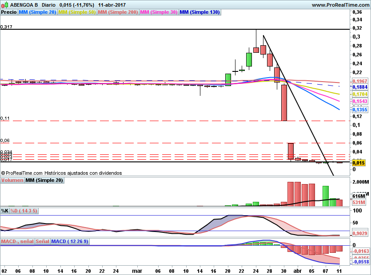Select the MACD (12 26 9) label
Viewport: 371px width, 275px height.
click(x=70, y=241)
